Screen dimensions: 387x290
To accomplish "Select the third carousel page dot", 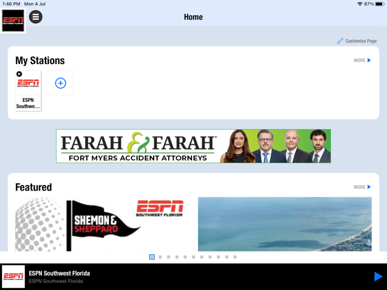I will click(169, 257).
